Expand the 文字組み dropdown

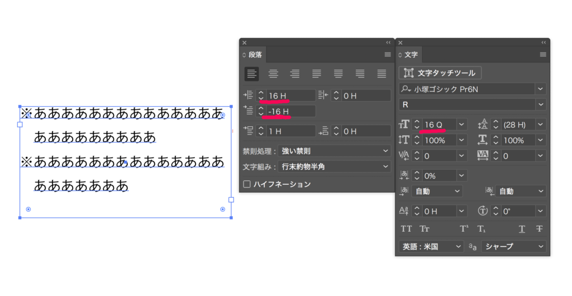click(x=334, y=166)
